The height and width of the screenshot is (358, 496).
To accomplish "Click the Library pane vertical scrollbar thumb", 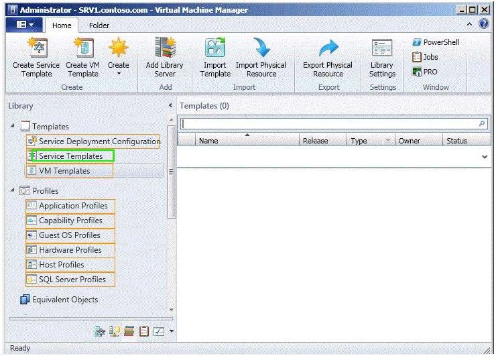I will pyautogui.click(x=171, y=172).
